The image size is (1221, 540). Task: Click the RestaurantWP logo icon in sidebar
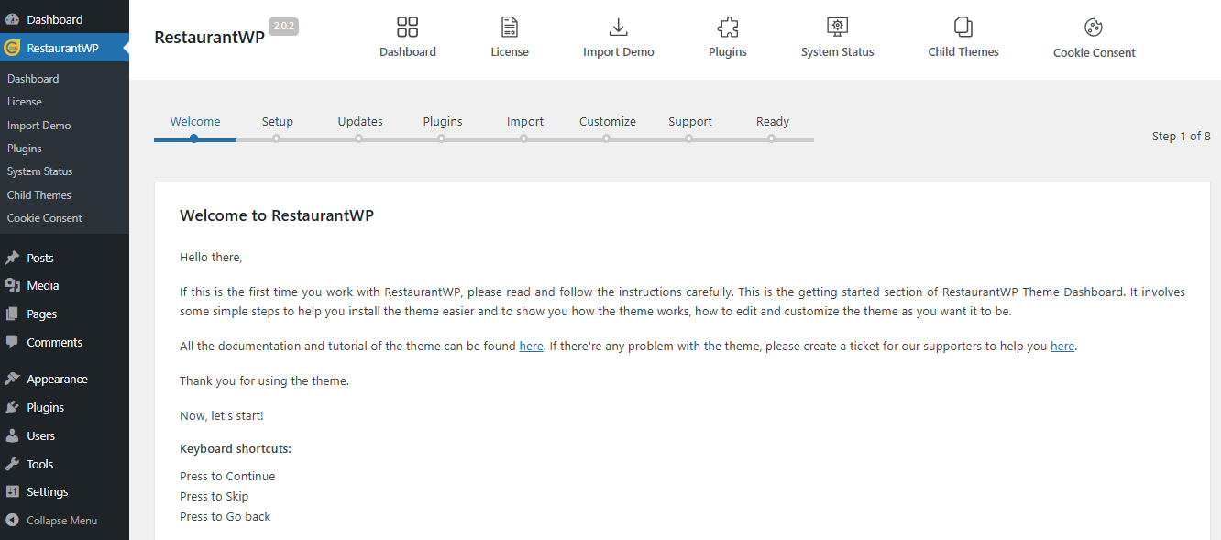[13, 48]
